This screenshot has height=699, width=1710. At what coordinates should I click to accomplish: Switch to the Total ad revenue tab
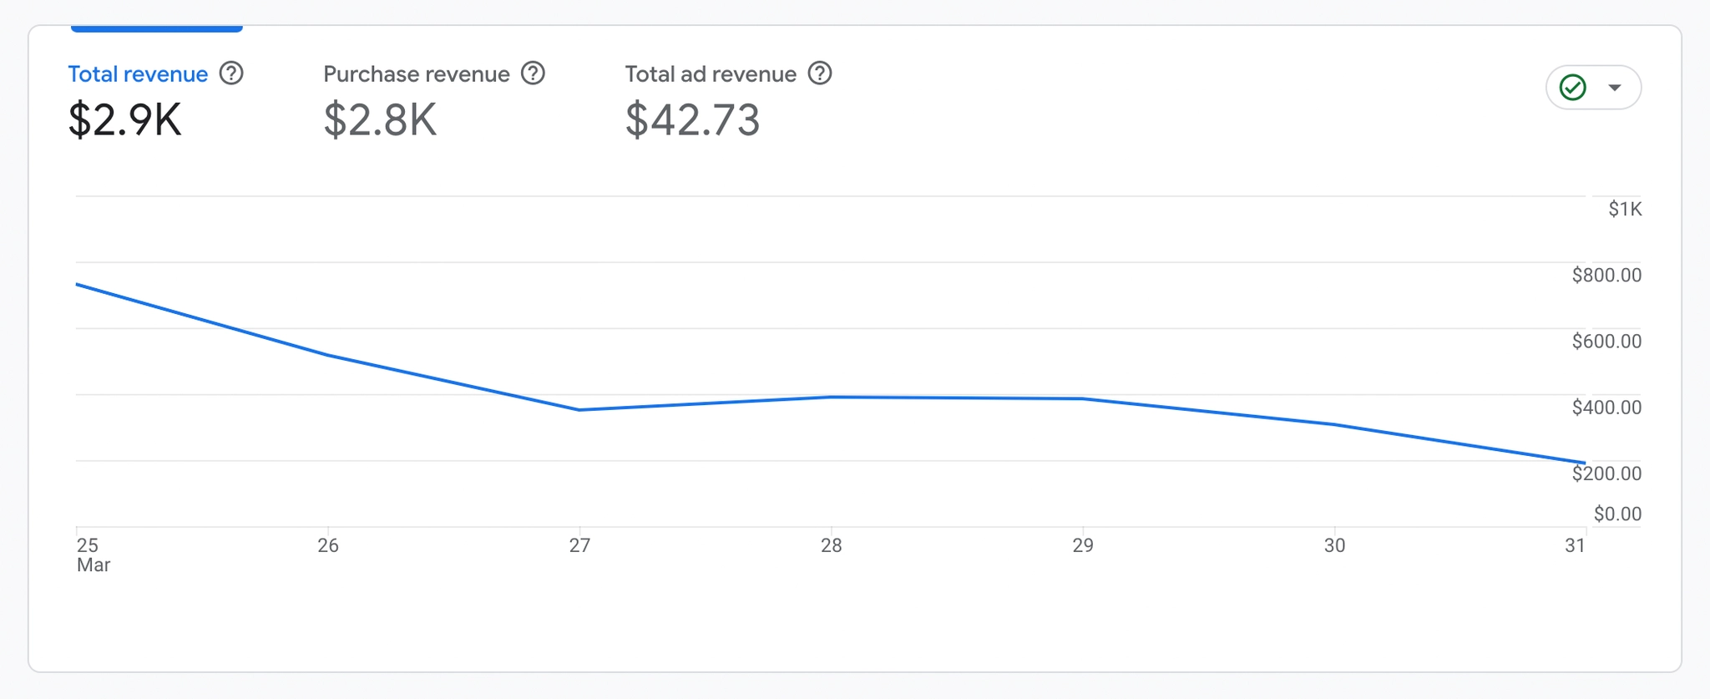tap(711, 74)
